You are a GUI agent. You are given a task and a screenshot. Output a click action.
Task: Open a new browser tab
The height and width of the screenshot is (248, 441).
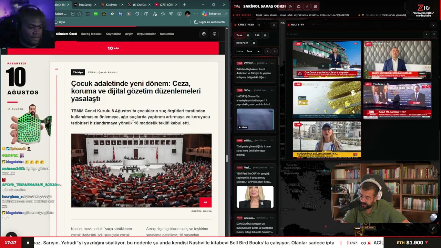pyautogui.click(x=184, y=5)
